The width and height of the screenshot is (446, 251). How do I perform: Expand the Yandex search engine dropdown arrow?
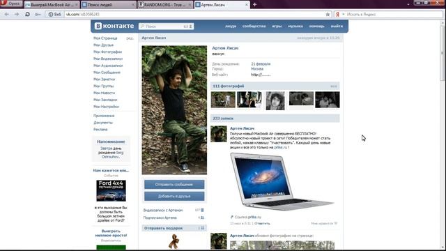(x=343, y=14)
